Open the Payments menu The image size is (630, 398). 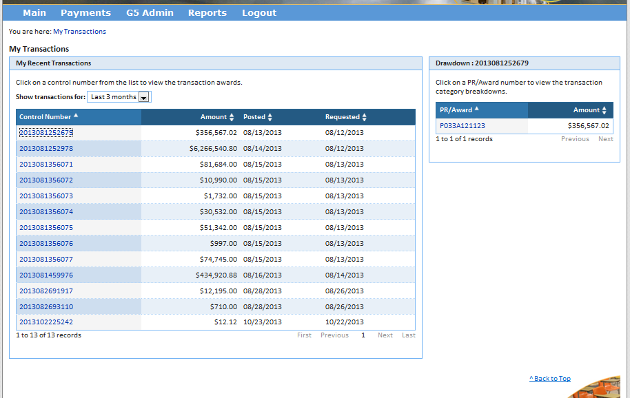[85, 12]
